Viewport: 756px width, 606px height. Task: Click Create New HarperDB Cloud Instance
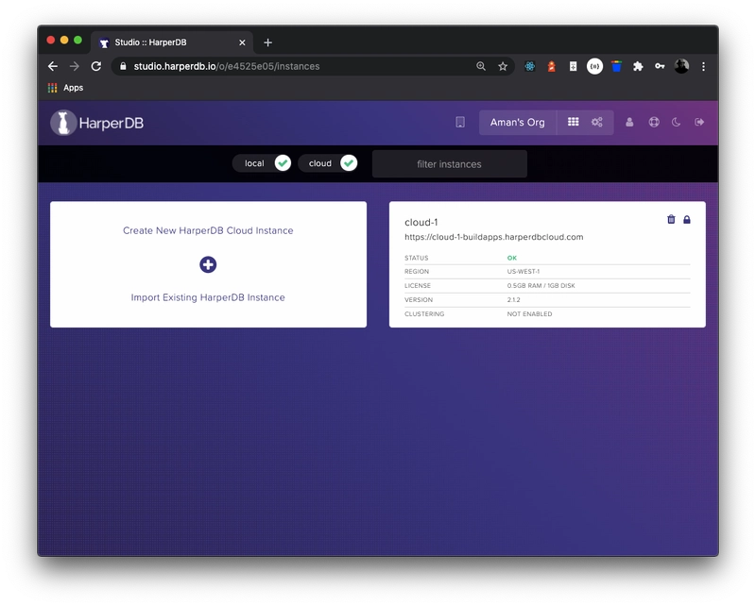(x=208, y=230)
